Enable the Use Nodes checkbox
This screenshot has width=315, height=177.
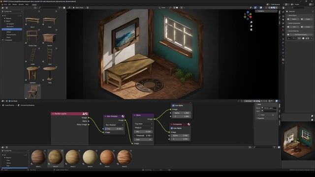(9, 101)
